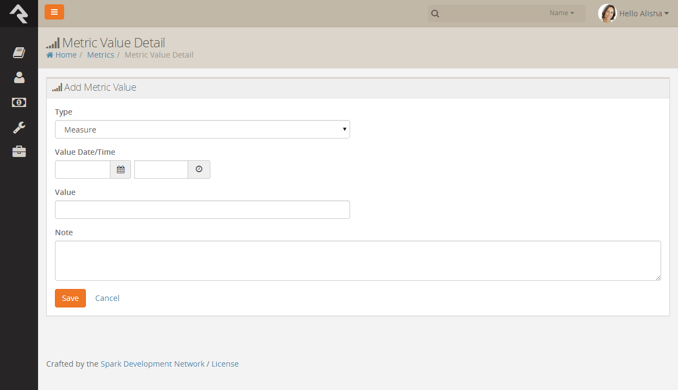Click the Type field label
Viewport: 678px width, 390px height.
(x=64, y=112)
